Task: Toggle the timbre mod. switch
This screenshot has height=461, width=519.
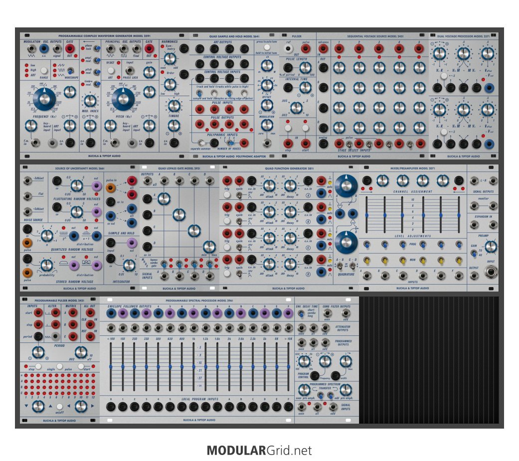Action: [97, 84]
